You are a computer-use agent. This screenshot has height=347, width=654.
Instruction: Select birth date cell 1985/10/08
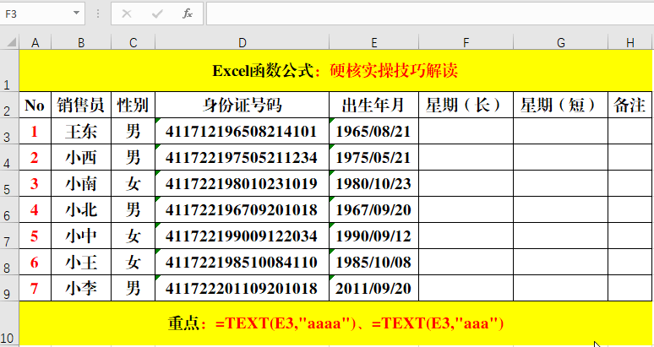click(x=373, y=262)
